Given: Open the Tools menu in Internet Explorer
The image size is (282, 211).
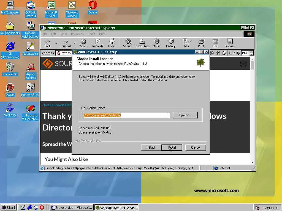Looking at the screenshot, I should click(x=91, y=34).
